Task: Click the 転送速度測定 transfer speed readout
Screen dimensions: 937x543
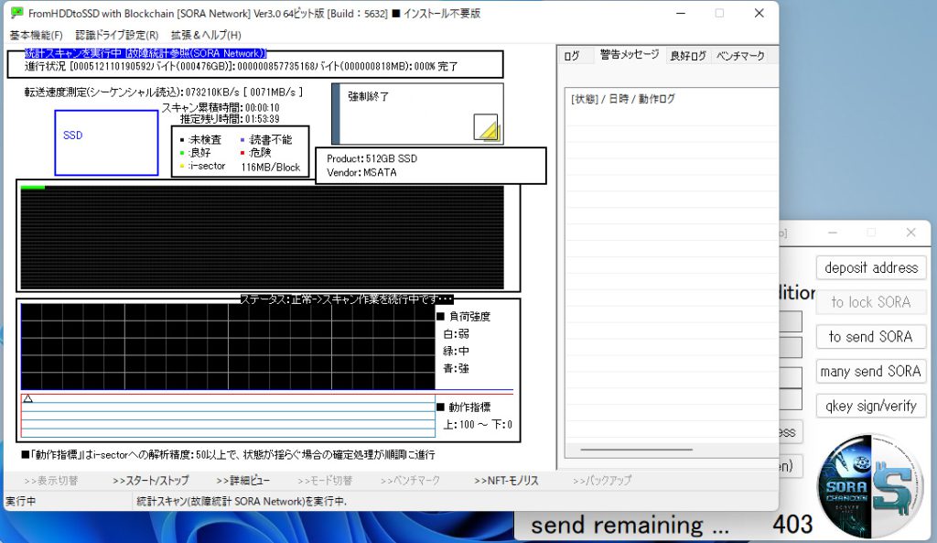Action: pos(164,92)
